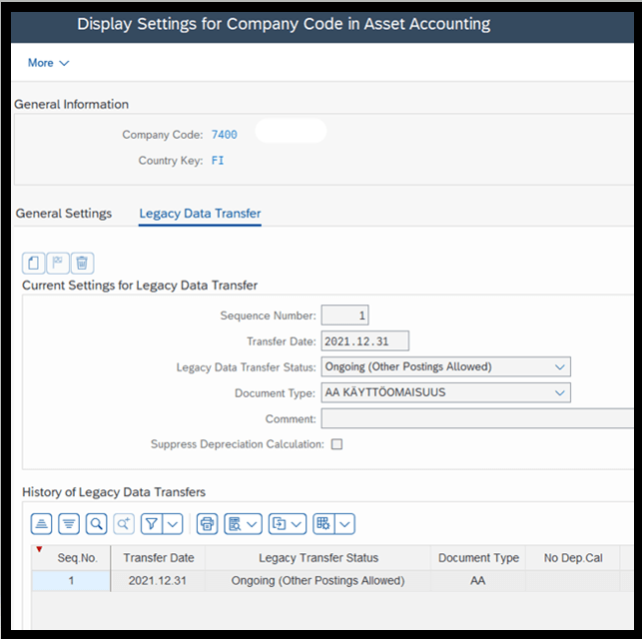
Task: Toggle Suppress Depreciation Calculation checkbox
Action: tap(336, 444)
